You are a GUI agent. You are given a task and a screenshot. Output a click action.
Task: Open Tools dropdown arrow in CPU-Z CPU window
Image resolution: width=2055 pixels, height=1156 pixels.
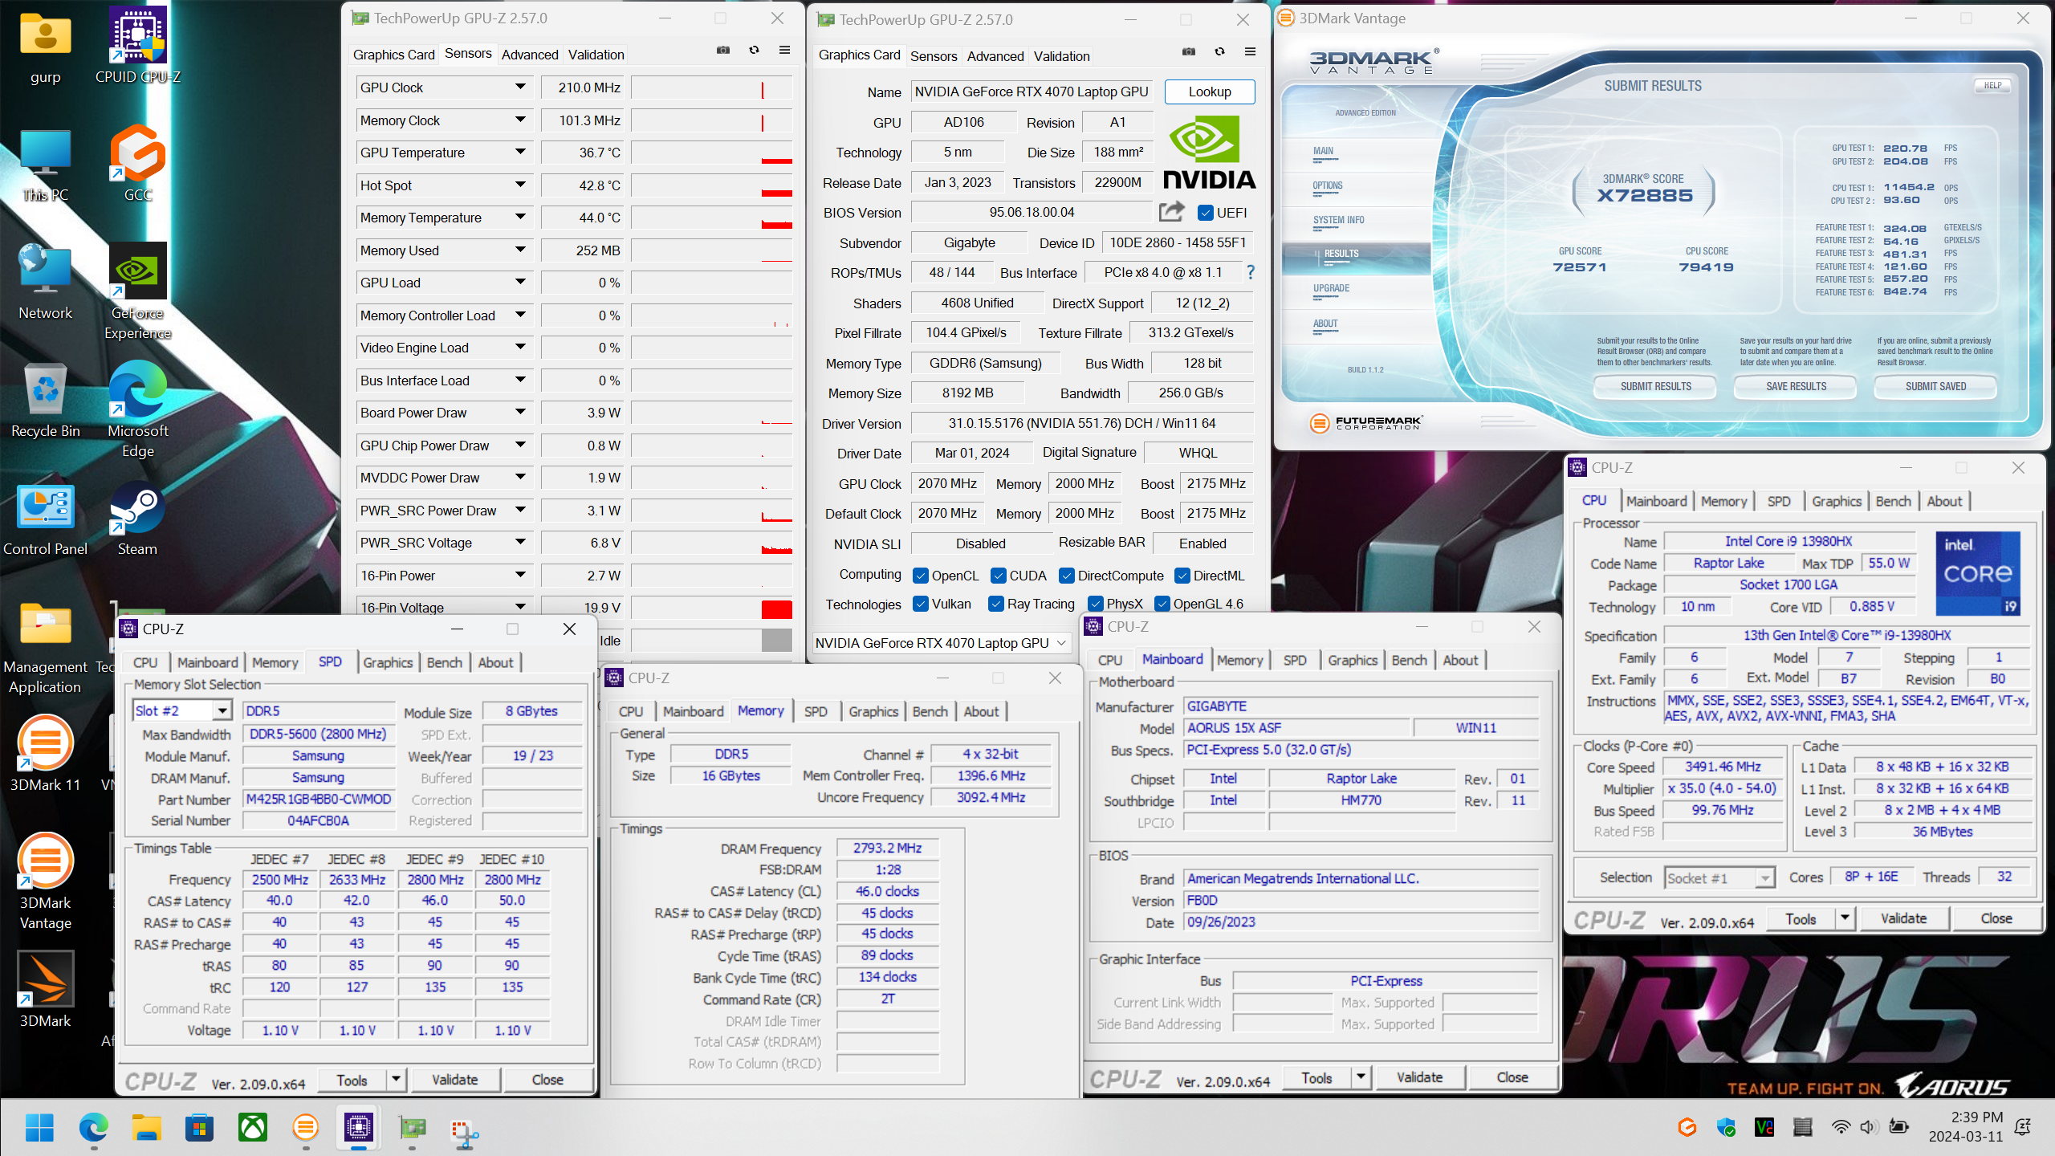point(1845,918)
